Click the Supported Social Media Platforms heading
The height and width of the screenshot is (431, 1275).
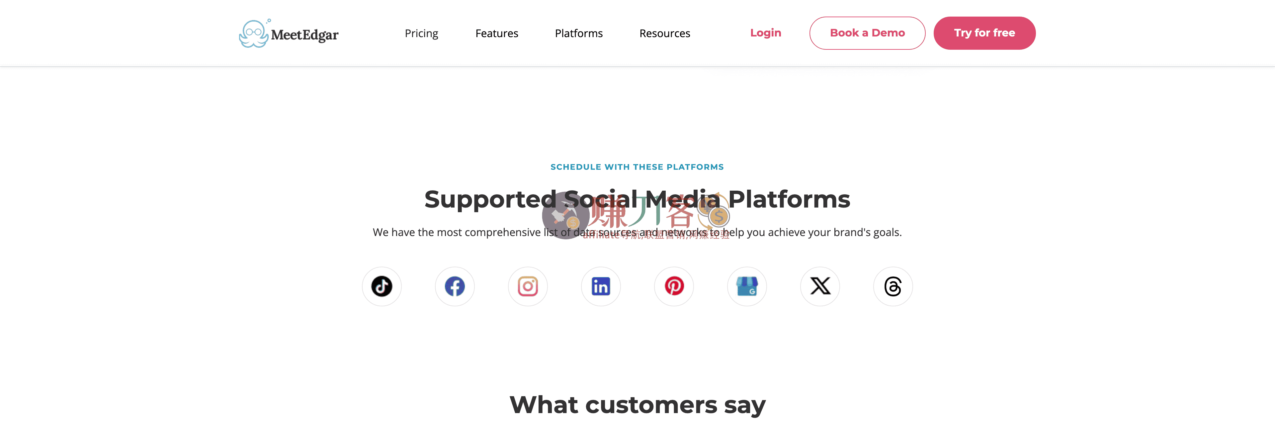(637, 199)
